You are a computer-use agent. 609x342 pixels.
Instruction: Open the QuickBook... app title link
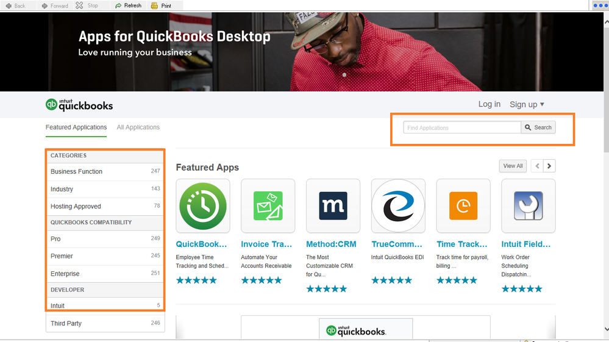201,244
